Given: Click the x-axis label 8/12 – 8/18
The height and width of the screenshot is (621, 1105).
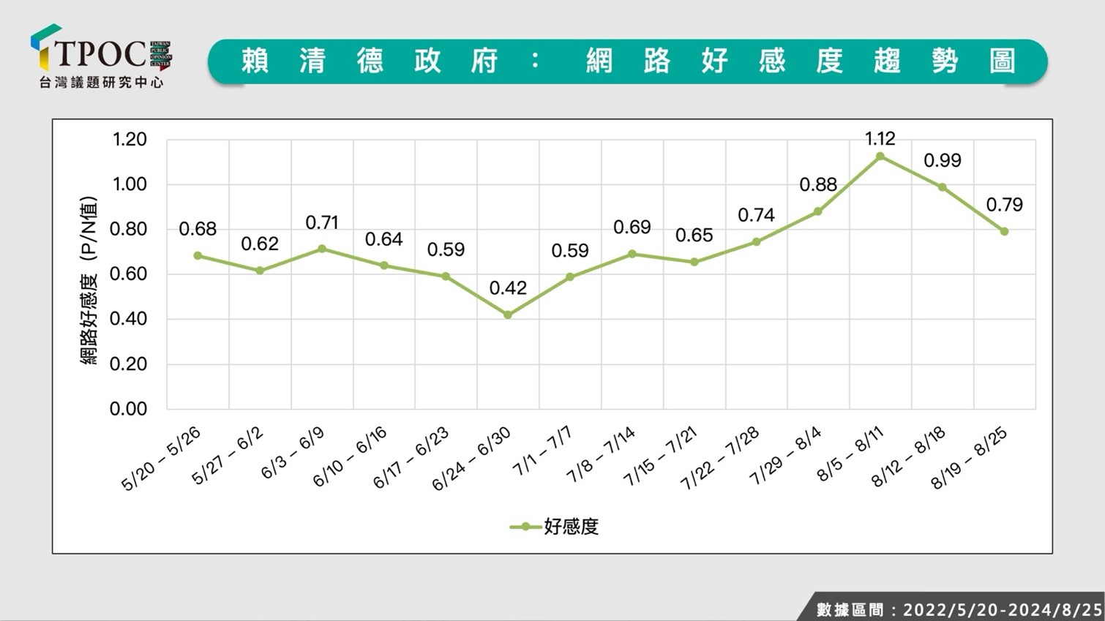Looking at the screenshot, I should tap(909, 457).
